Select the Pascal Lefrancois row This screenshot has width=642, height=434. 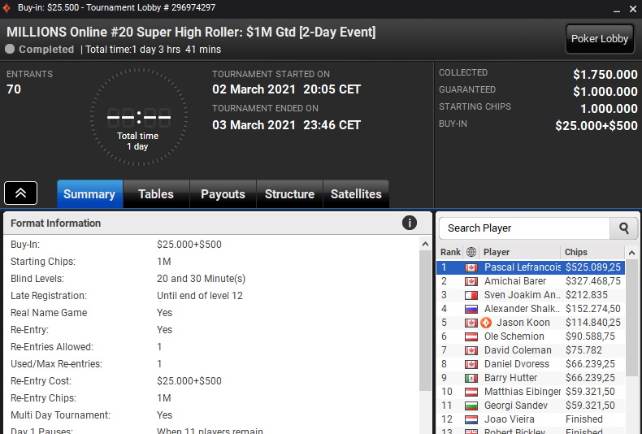click(x=531, y=267)
